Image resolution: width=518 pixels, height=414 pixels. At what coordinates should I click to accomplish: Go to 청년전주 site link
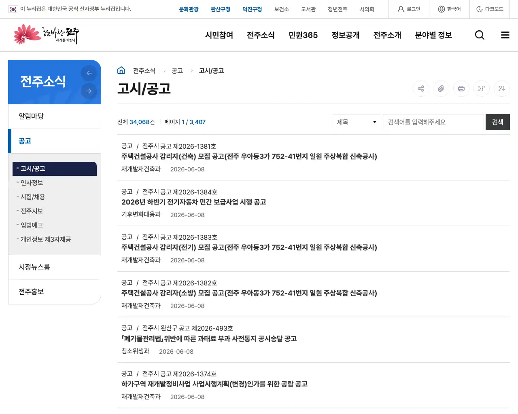click(338, 9)
